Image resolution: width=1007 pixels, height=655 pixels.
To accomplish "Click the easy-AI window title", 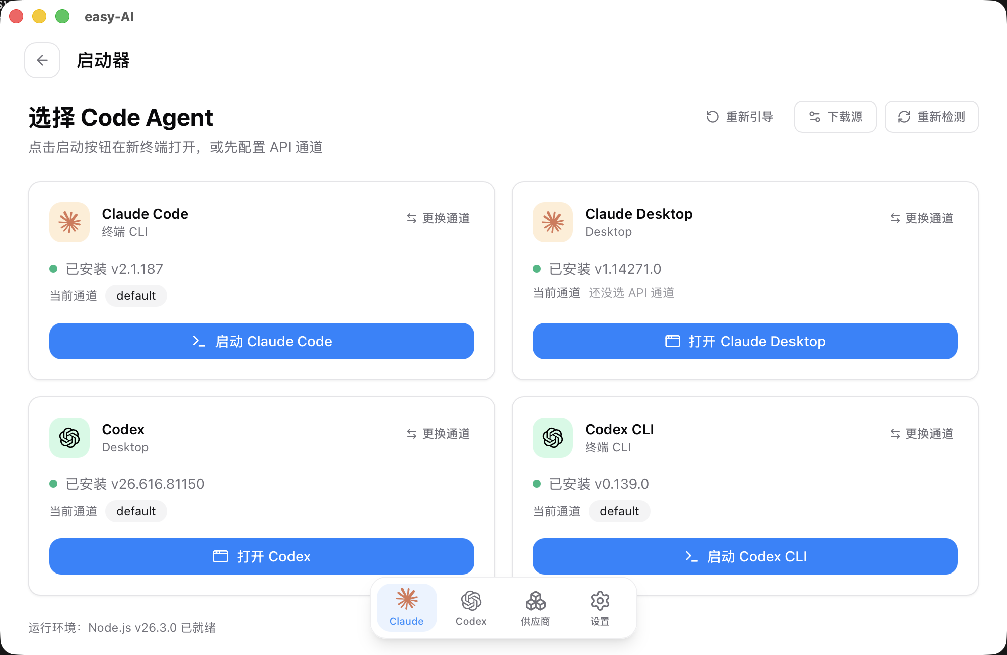I will 109,17.
